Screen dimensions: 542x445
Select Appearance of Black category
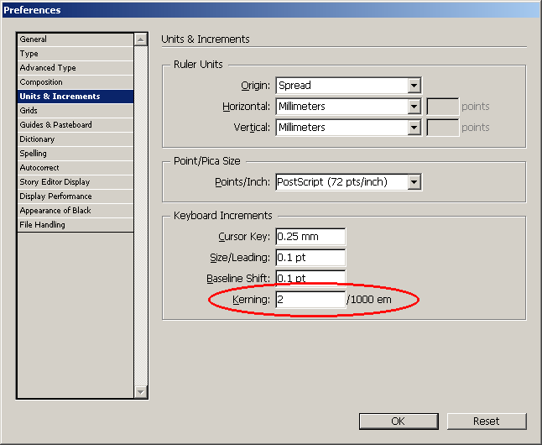point(76,211)
